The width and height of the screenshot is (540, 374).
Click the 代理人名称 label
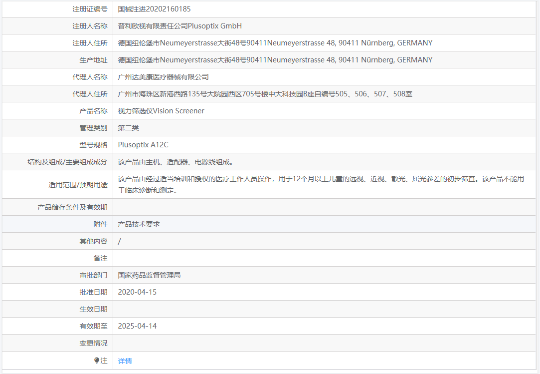click(90, 77)
